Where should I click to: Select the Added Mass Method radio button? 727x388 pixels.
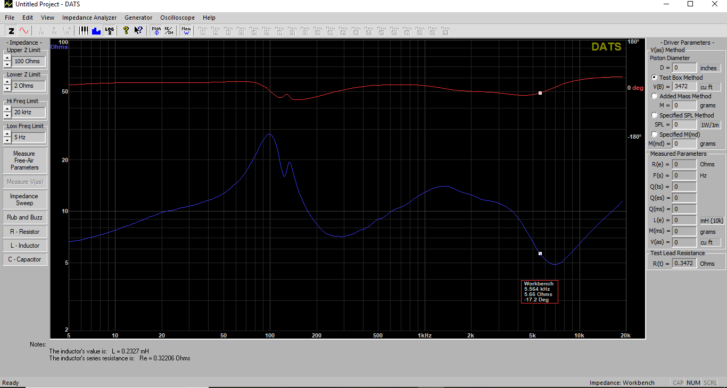pyautogui.click(x=654, y=96)
